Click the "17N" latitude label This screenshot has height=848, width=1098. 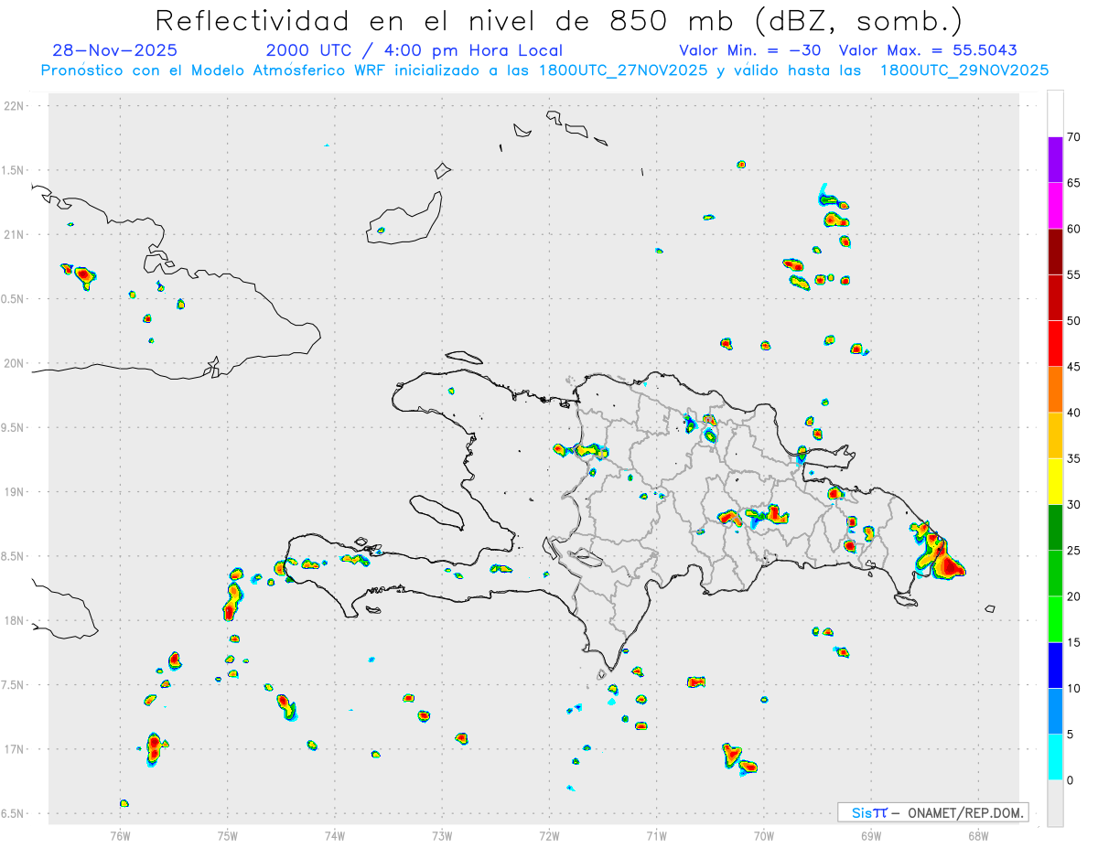click(14, 749)
